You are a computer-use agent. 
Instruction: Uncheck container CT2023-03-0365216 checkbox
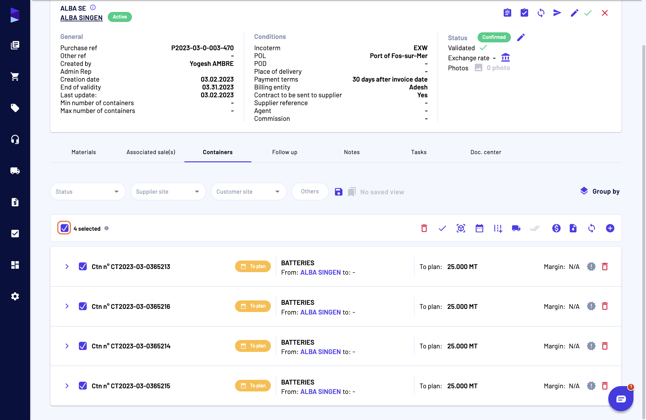(x=83, y=306)
